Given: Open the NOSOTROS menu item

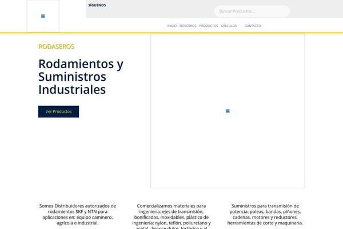Looking at the screenshot, I should [x=188, y=26].
